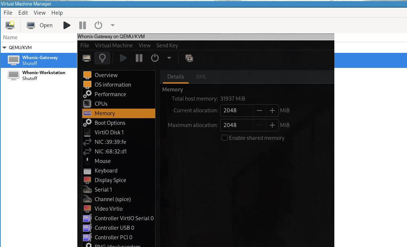Image resolution: width=407 pixels, height=247 pixels.
Task: Collapse the QEMU/KVM connection tree
Action: 4,48
